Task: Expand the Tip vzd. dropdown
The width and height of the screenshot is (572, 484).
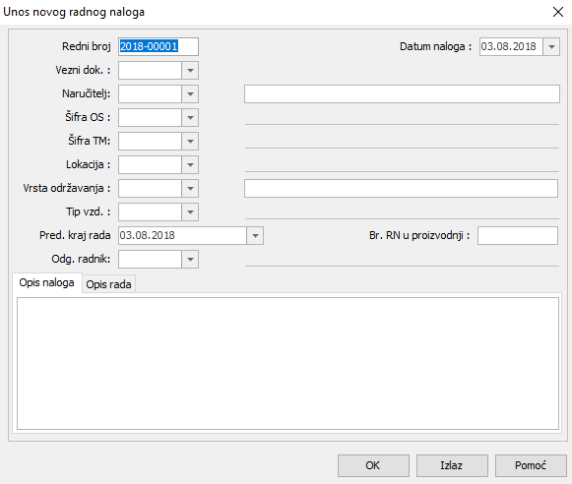Action: 190,212
